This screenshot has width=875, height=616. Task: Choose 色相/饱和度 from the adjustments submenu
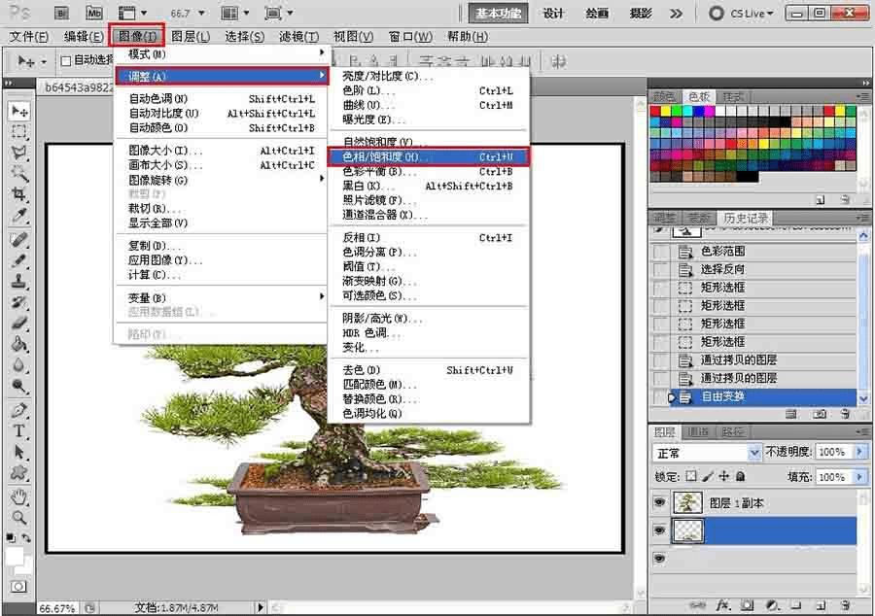(428, 156)
